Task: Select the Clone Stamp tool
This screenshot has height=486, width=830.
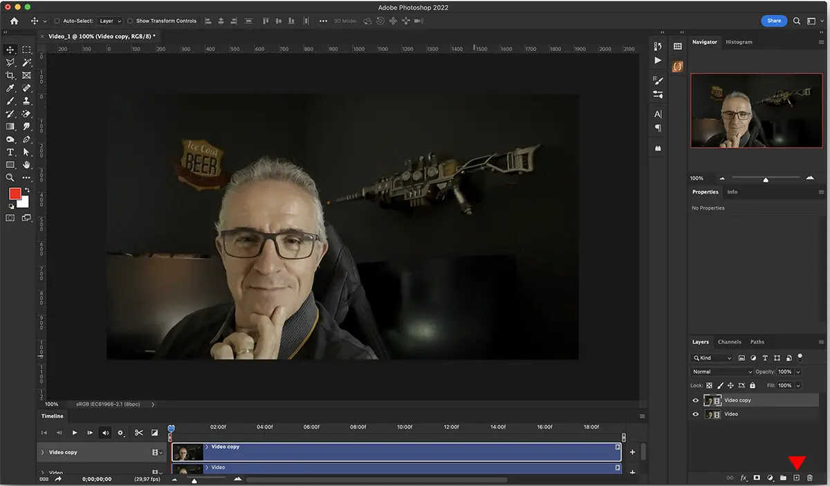Action: pos(26,101)
